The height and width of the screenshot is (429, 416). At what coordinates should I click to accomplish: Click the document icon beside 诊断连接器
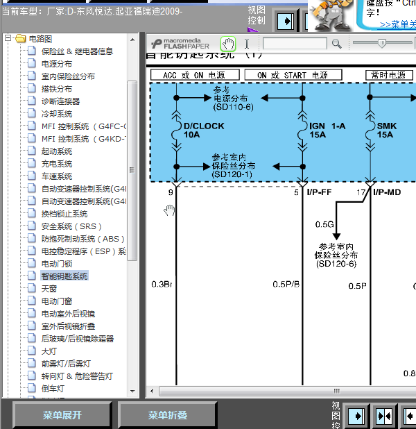point(32,101)
